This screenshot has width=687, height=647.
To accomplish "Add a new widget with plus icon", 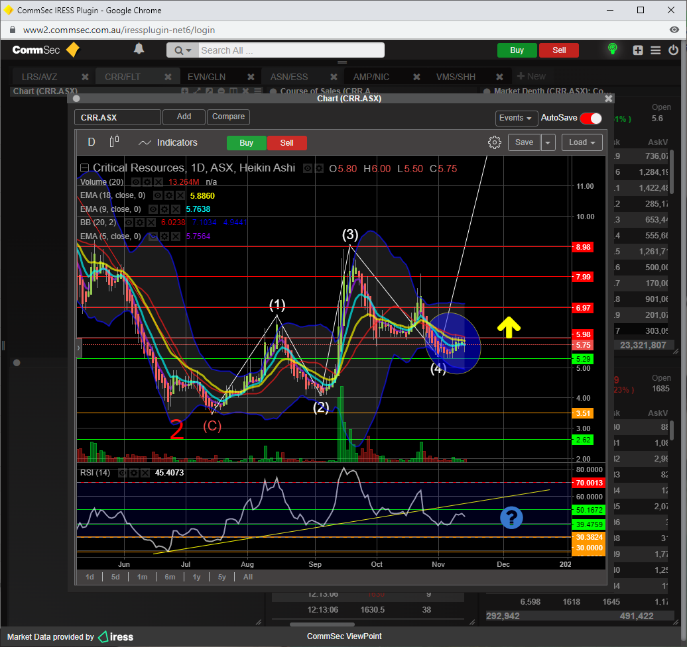I will [638, 50].
